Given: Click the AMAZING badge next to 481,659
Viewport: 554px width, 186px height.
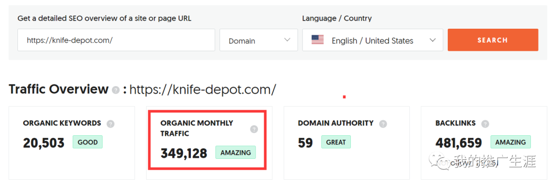Looking at the screenshot, I should coord(510,142).
